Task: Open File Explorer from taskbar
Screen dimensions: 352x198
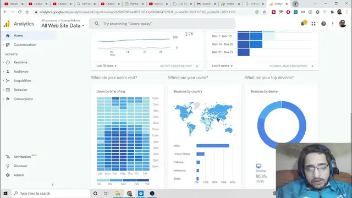Action: pyautogui.click(x=118, y=193)
